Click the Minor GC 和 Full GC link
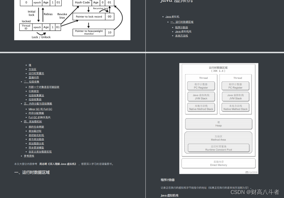 pos(40,109)
